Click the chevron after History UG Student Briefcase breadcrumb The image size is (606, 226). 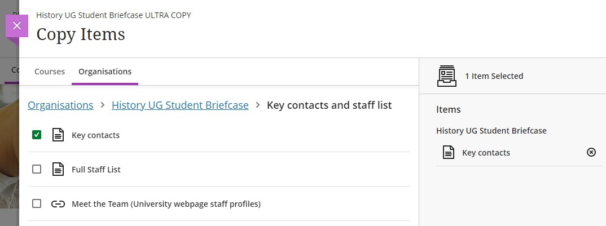click(x=258, y=105)
